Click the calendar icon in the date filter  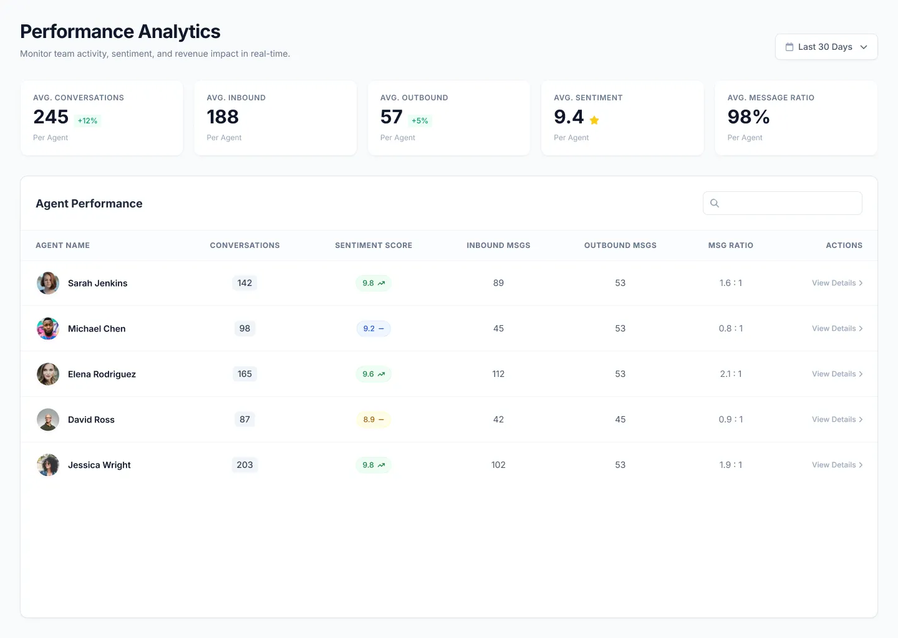[x=789, y=46]
